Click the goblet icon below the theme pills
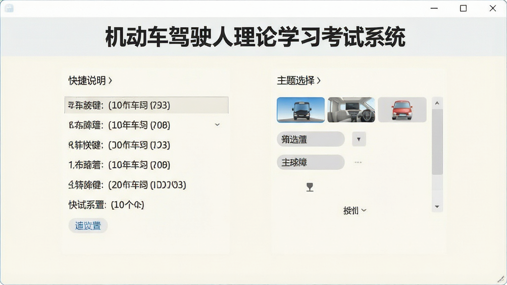Screen dimensions: 507x285 (310, 187)
